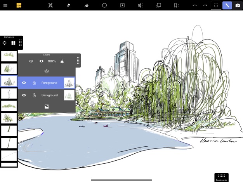Select the paint bucket fill tool
This screenshot has height=182, width=243.
coord(87,5)
